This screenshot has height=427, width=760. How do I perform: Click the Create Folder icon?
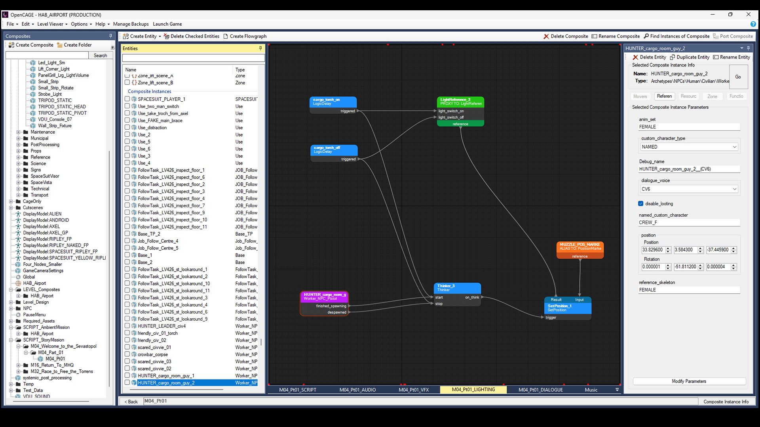[60, 45]
